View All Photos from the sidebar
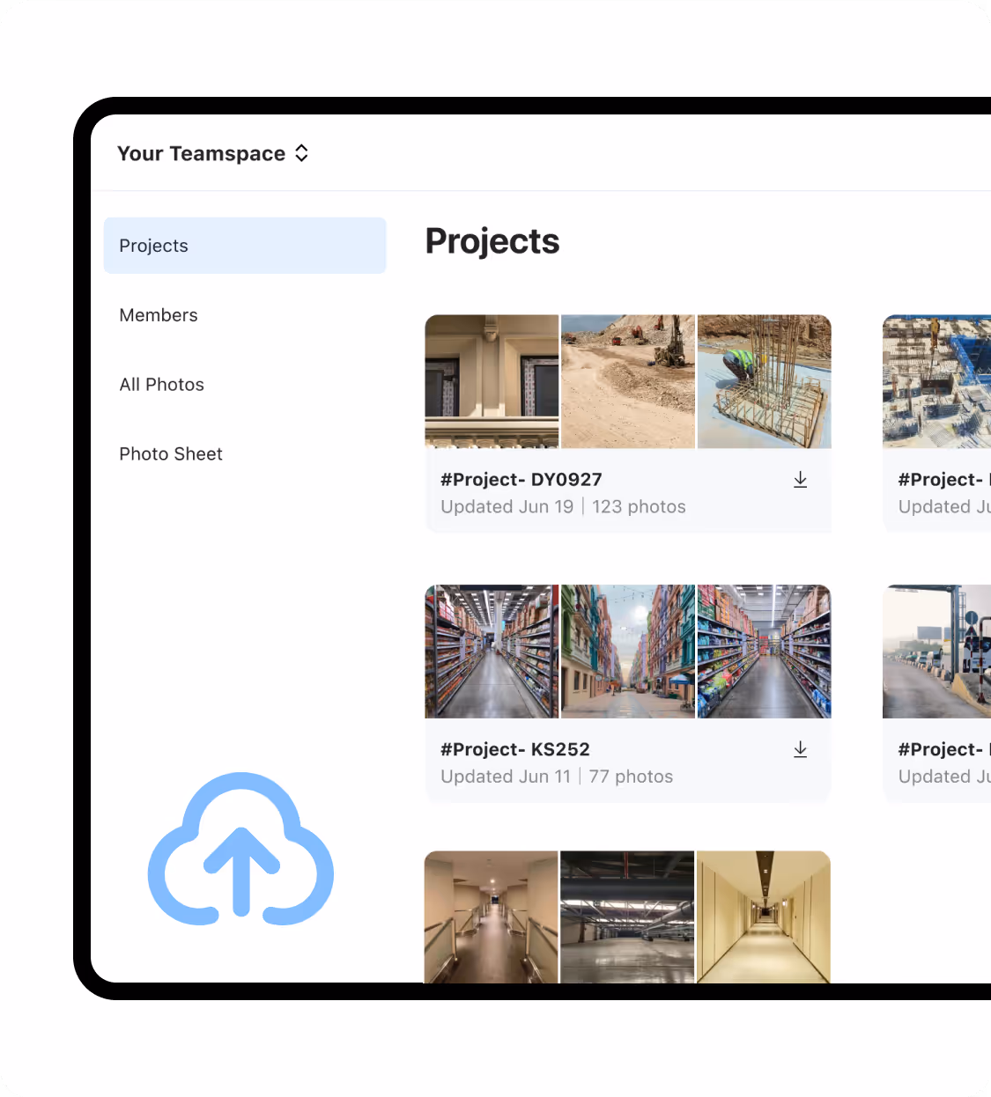Image resolution: width=991 pixels, height=1097 pixels. [x=161, y=384]
